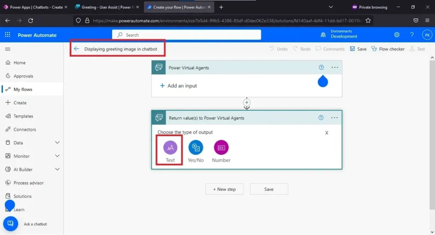
Task: Go to Home in sidebar
Action: [20, 63]
